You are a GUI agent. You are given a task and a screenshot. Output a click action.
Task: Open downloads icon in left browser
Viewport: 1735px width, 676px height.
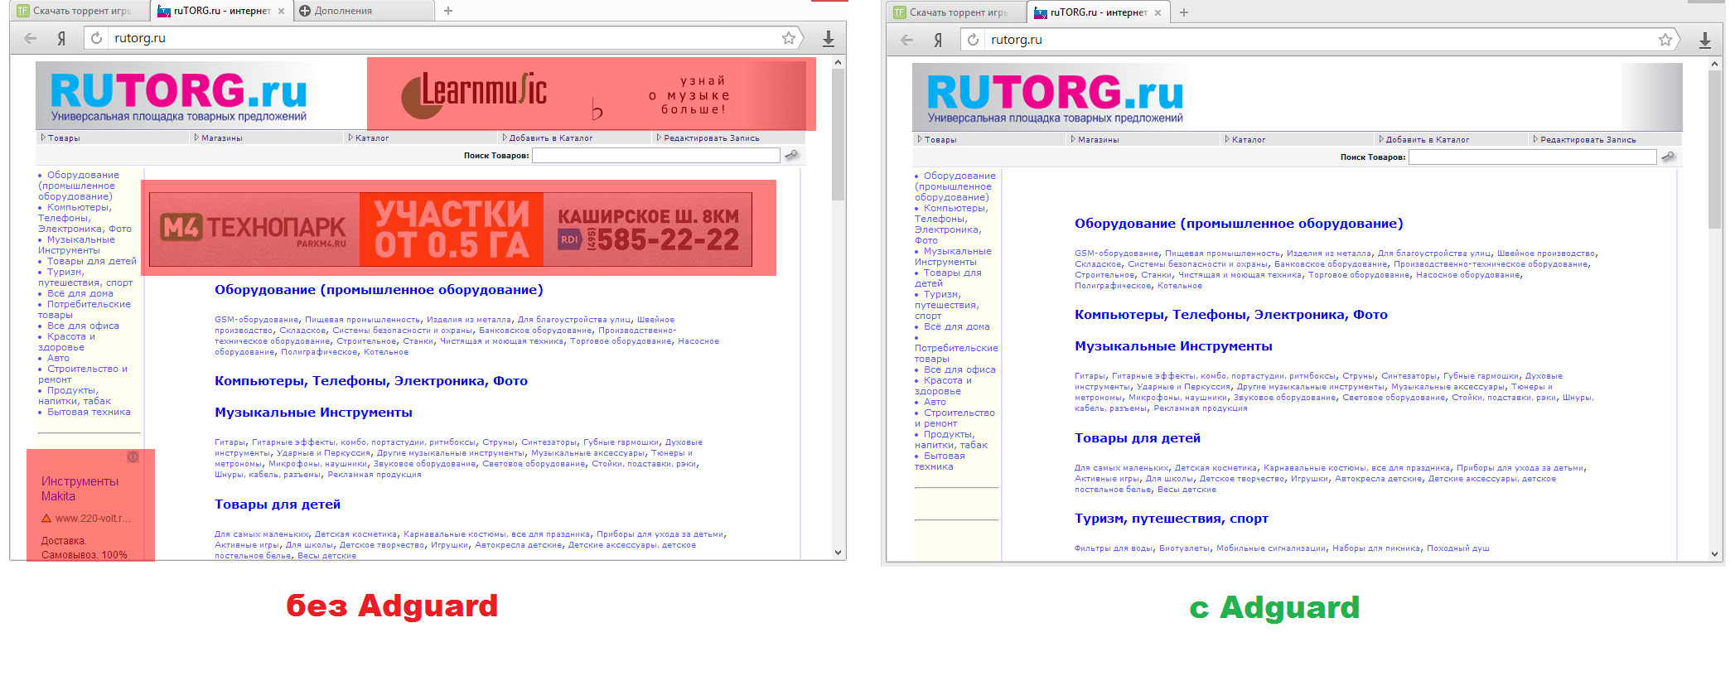828,38
